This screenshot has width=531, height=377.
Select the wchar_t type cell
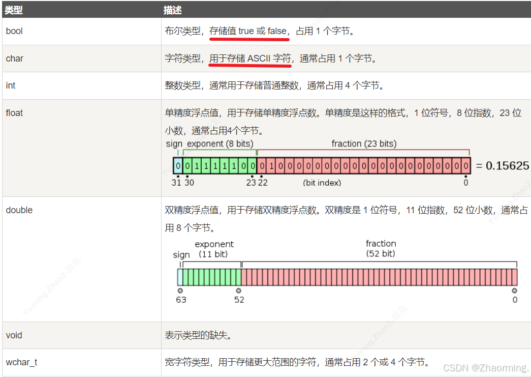click(21, 362)
